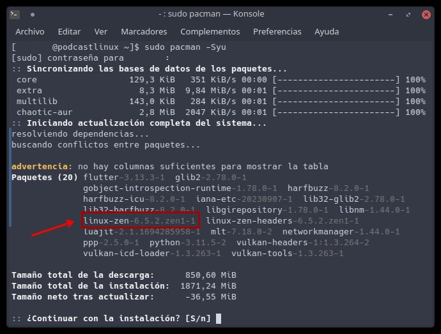Maximize the Konsole window
The width and height of the screenshot is (441, 334).
click(408, 14)
